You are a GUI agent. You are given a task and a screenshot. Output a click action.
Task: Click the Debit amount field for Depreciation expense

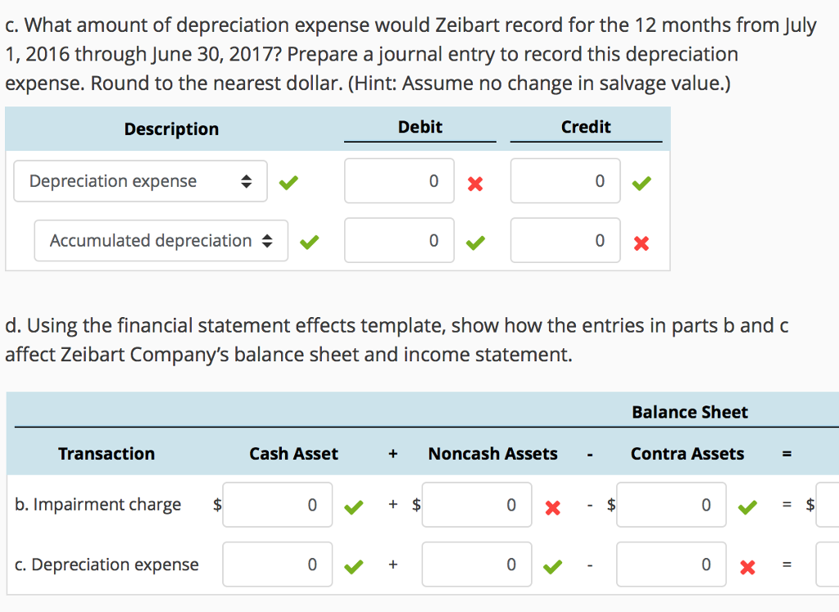[399, 181]
